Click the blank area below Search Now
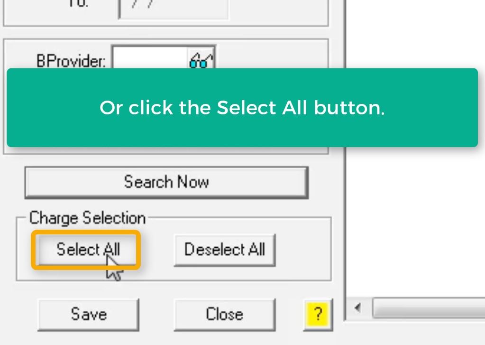Screen dimensions: 485x345 point(166,205)
